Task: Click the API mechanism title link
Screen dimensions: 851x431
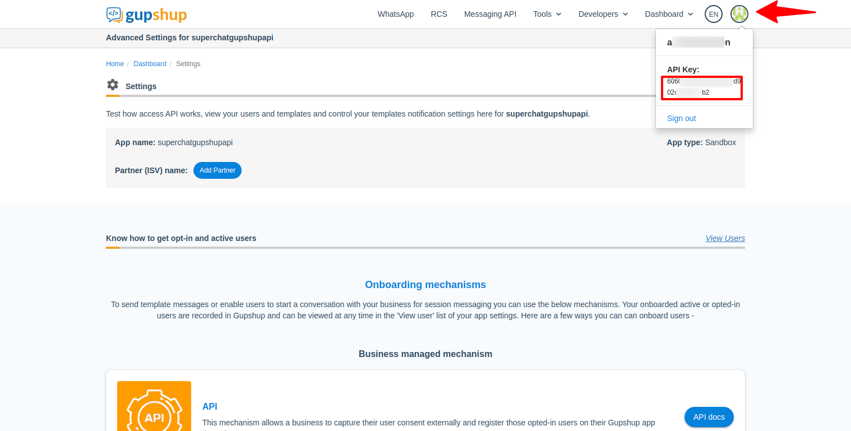Action: pos(210,406)
